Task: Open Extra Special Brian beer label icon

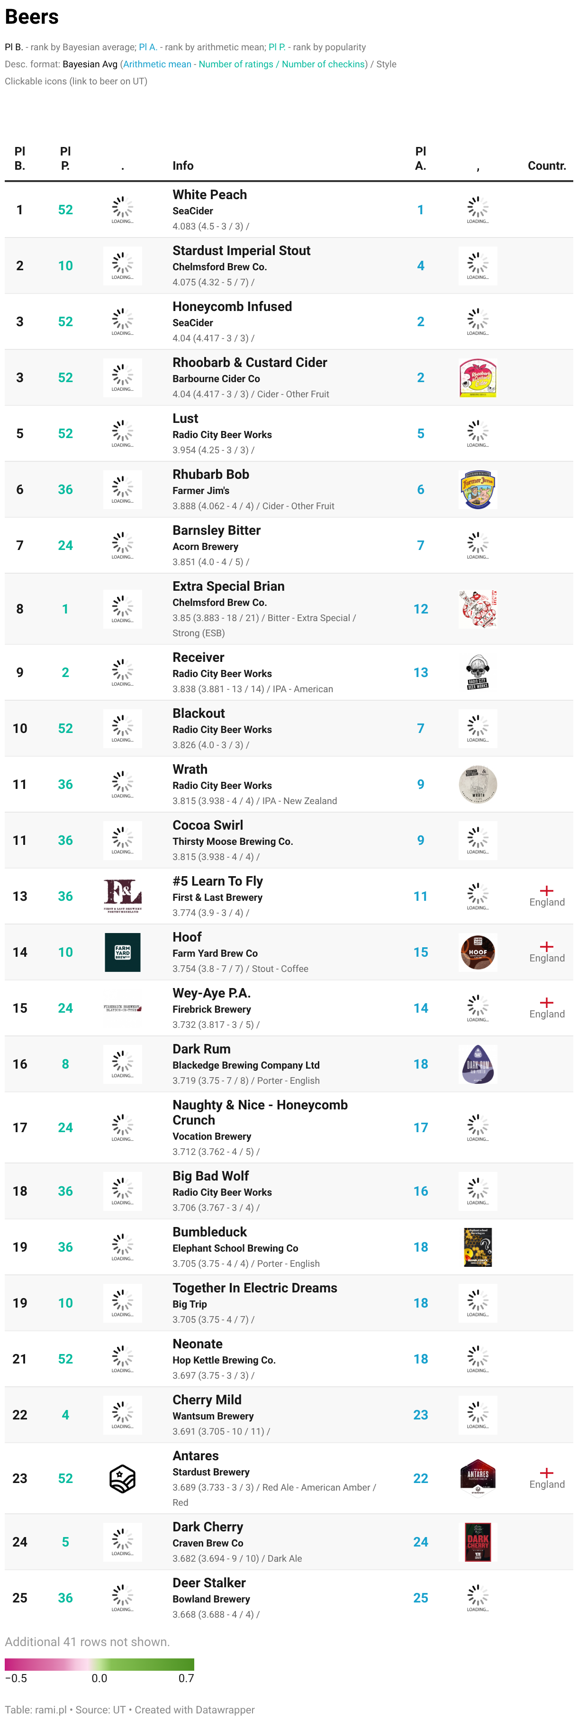Action: [x=477, y=609]
